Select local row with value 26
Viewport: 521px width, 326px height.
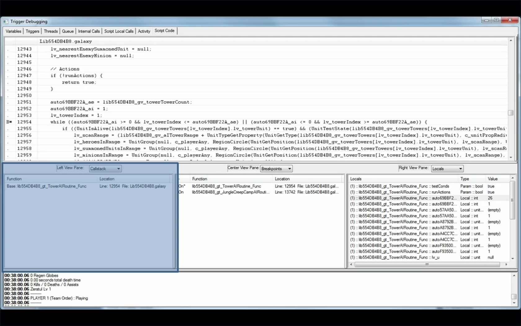click(x=429, y=198)
